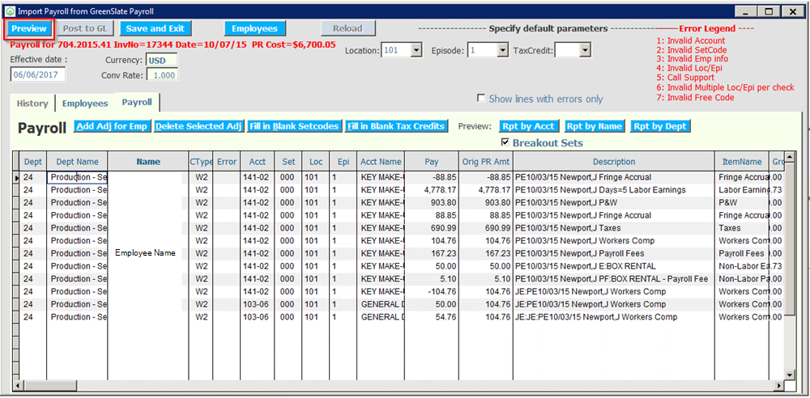Preview Rpt by Acct
This screenshot has width=810, height=398.
530,126
